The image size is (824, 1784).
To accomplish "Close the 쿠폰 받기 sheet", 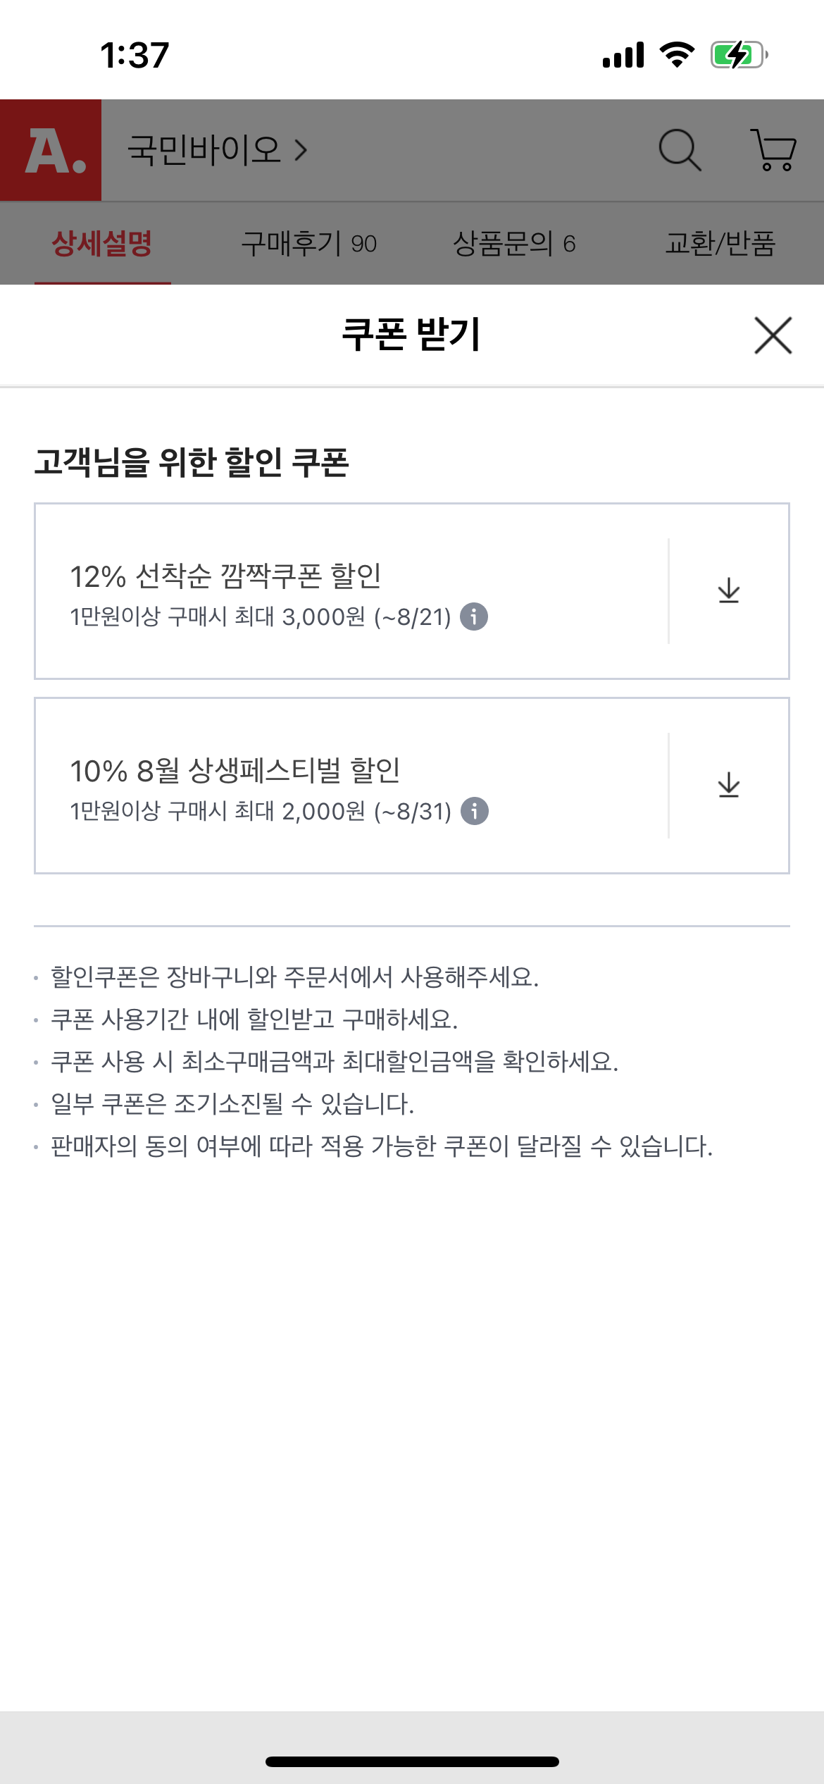I will pos(773,335).
